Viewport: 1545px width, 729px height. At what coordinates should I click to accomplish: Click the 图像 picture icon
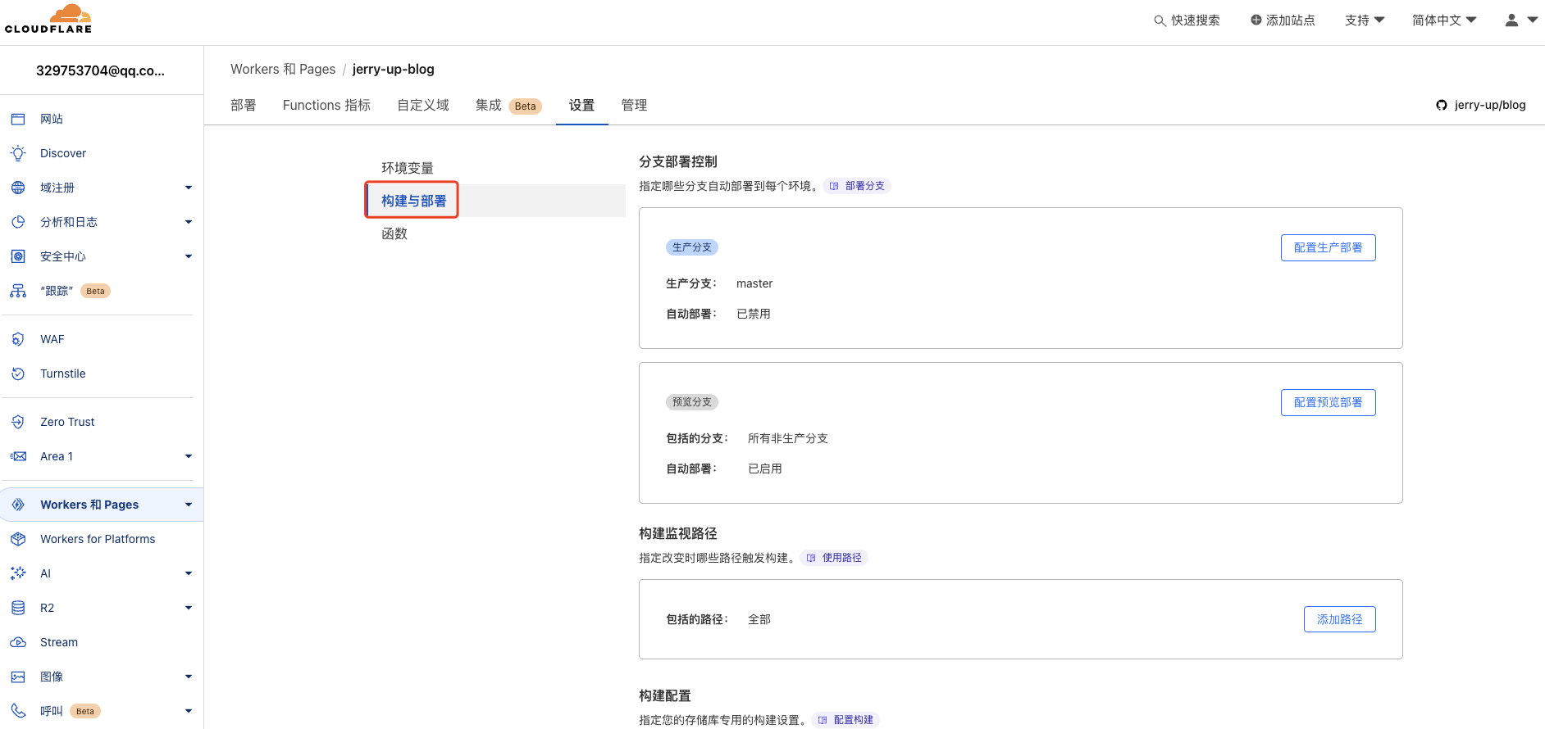pos(18,677)
